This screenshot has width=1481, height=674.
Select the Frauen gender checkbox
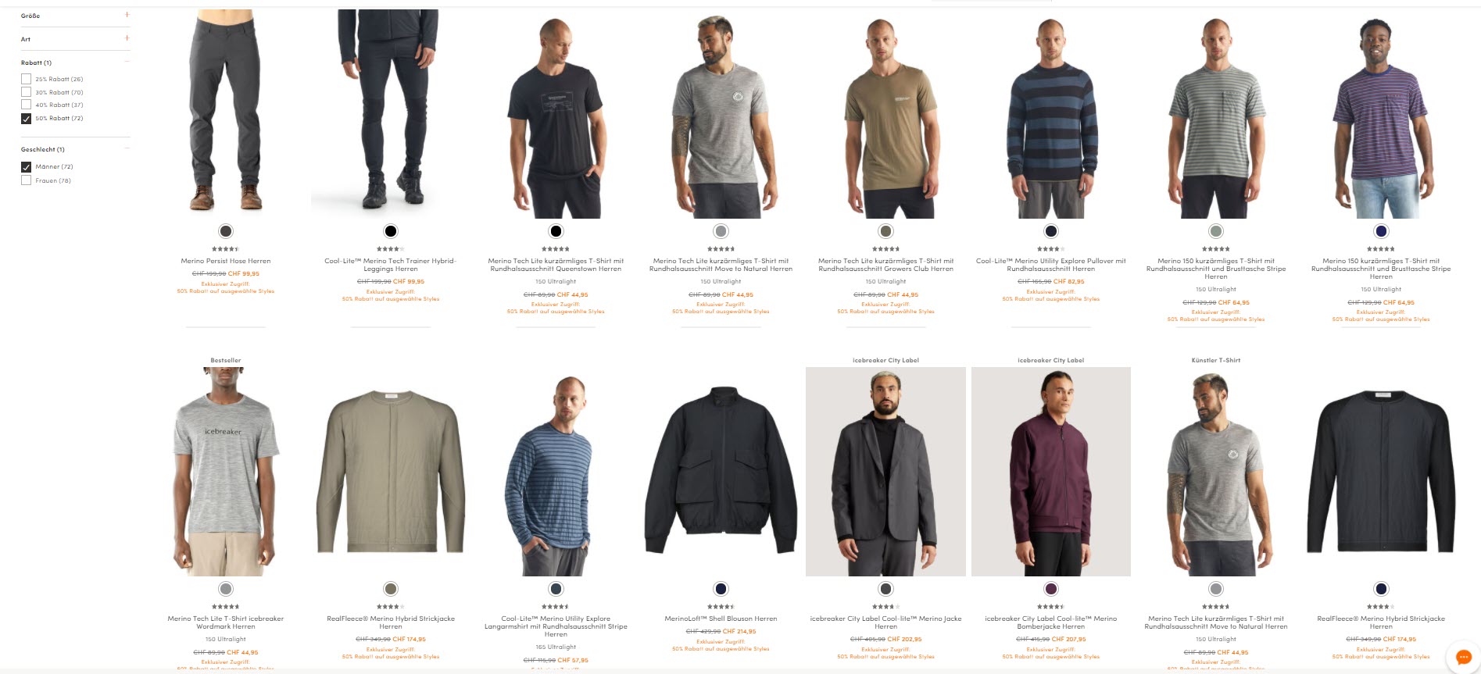click(26, 180)
